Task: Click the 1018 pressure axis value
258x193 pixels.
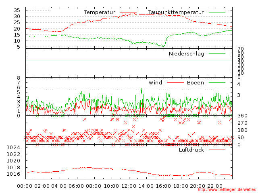Action: (x=13, y=168)
